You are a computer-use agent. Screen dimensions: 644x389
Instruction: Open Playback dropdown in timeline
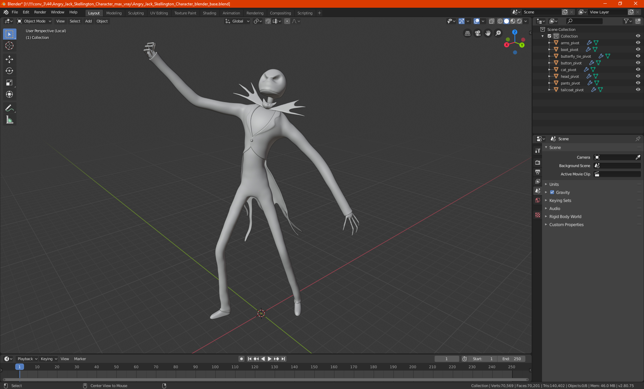[x=27, y=359]
